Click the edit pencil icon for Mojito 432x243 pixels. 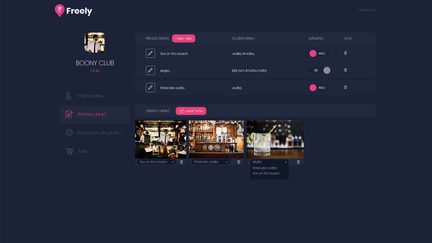150,70
